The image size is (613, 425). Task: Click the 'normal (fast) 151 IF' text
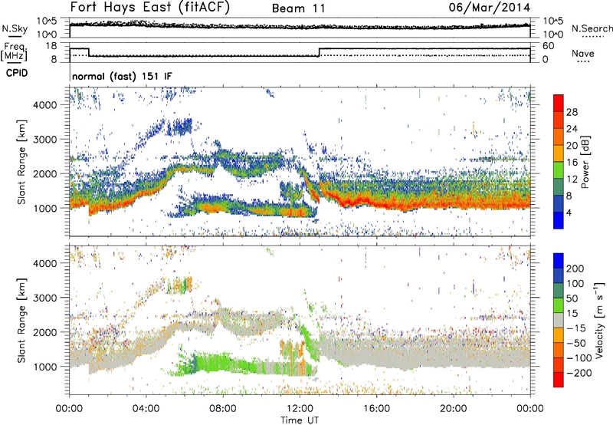tap(122, 76)
